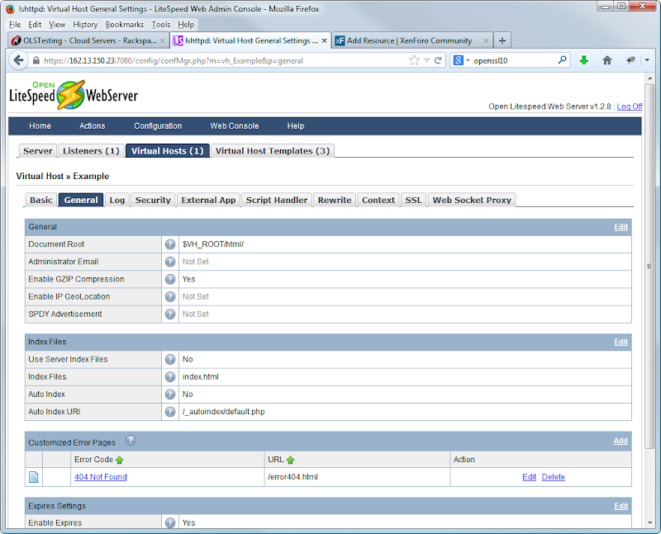Switch to the Listeners (1) tab
The image size is (661, 534).
[91, 151]
